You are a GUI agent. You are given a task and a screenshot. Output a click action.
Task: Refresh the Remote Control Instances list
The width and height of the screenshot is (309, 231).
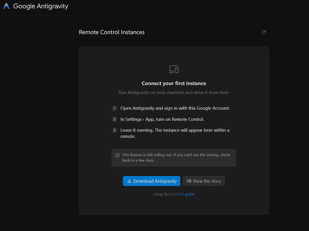click(264, 32)
